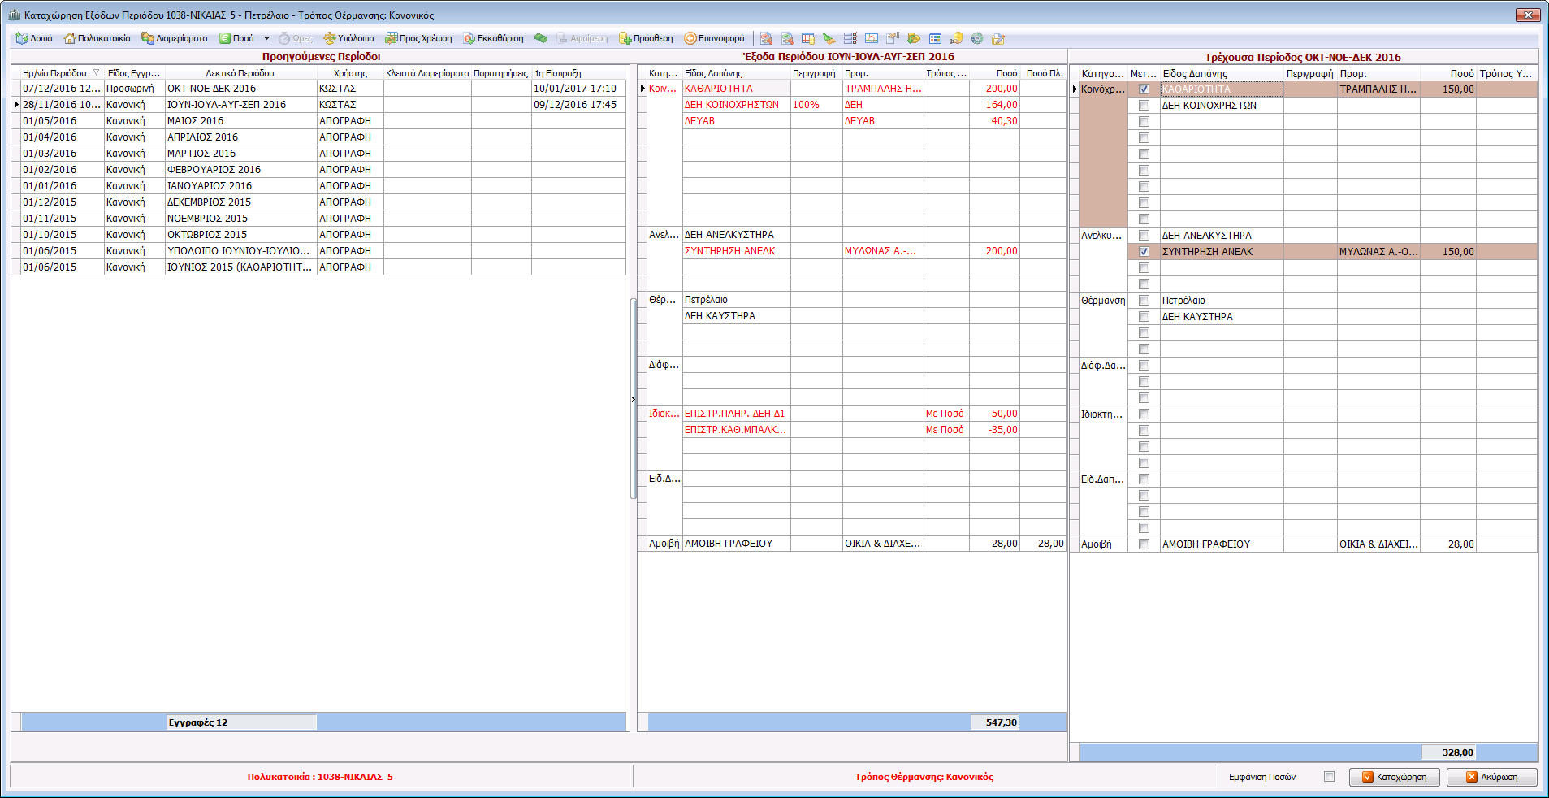Click the 10/01/2017 17:10 collection date cell
Image resolution: width=1549 pixels, height=798 pixels.
point(578,89)
